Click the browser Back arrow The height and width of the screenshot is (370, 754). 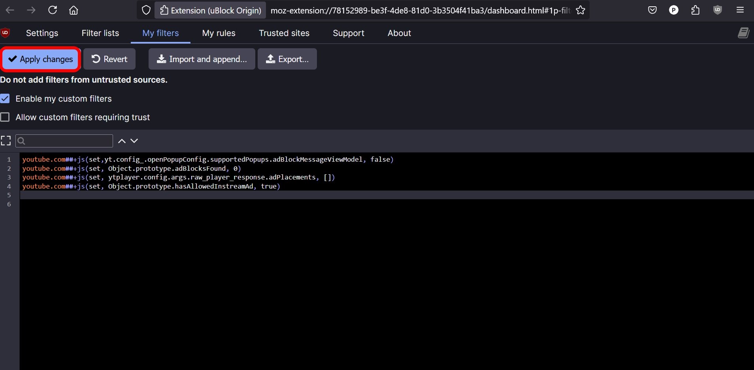coord(10,10)
